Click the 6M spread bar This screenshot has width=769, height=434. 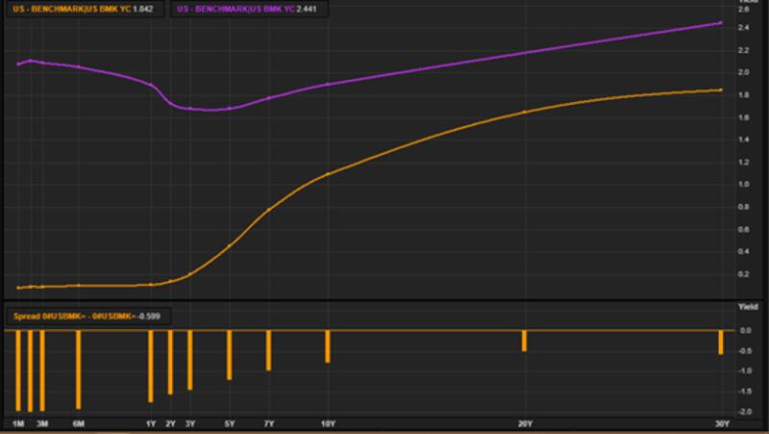point(79,370)
